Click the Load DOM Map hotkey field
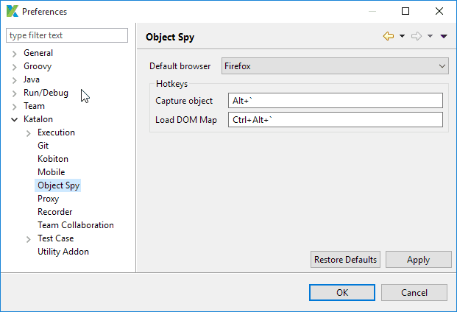The image size is (457, 312). point(336,120)
